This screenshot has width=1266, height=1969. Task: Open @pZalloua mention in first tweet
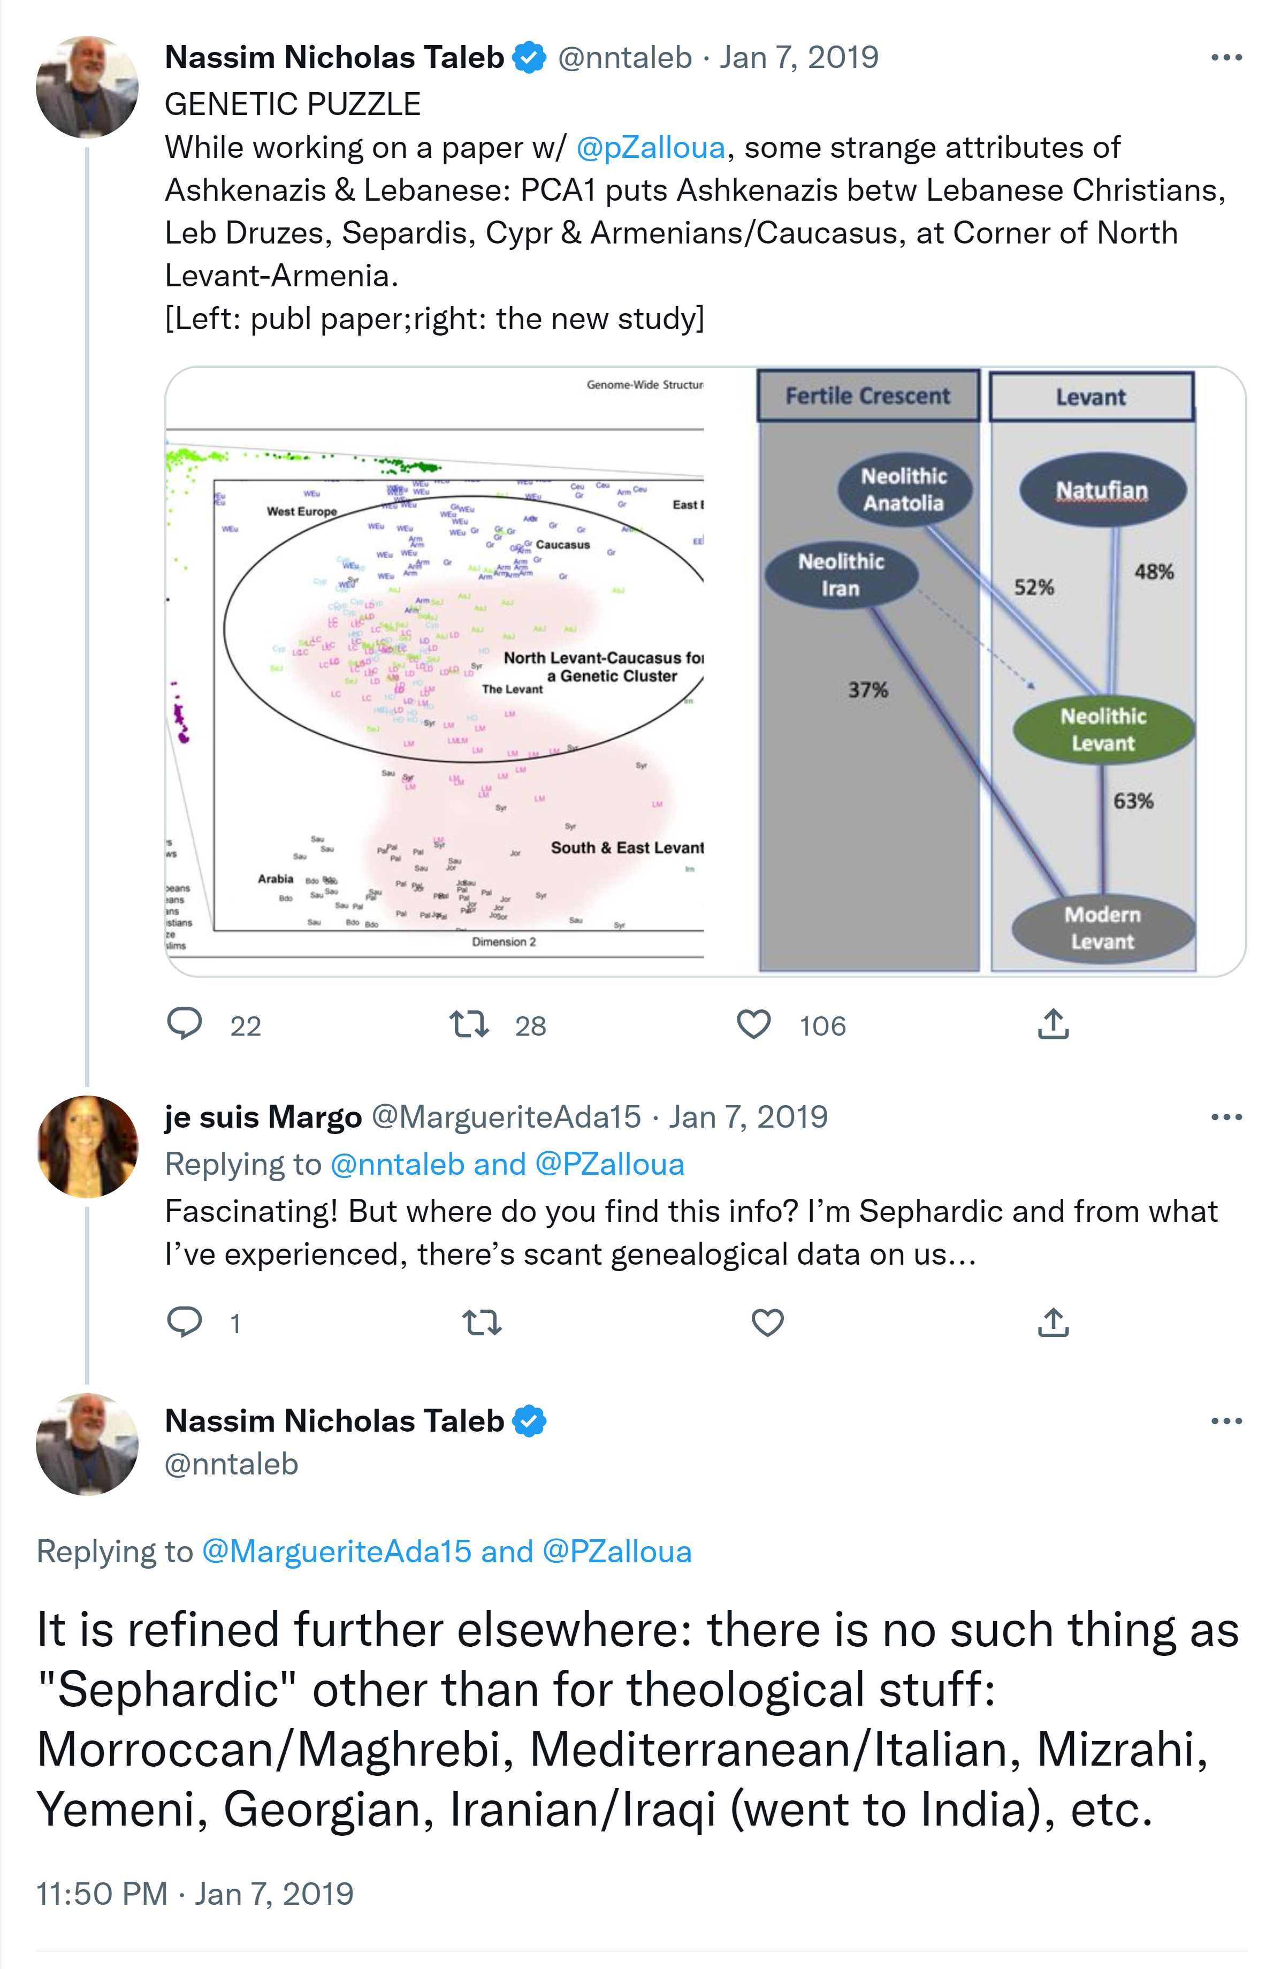[x=650, y=147]
